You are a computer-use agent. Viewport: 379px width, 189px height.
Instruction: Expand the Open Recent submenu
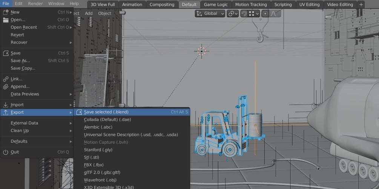coord(37,27)
